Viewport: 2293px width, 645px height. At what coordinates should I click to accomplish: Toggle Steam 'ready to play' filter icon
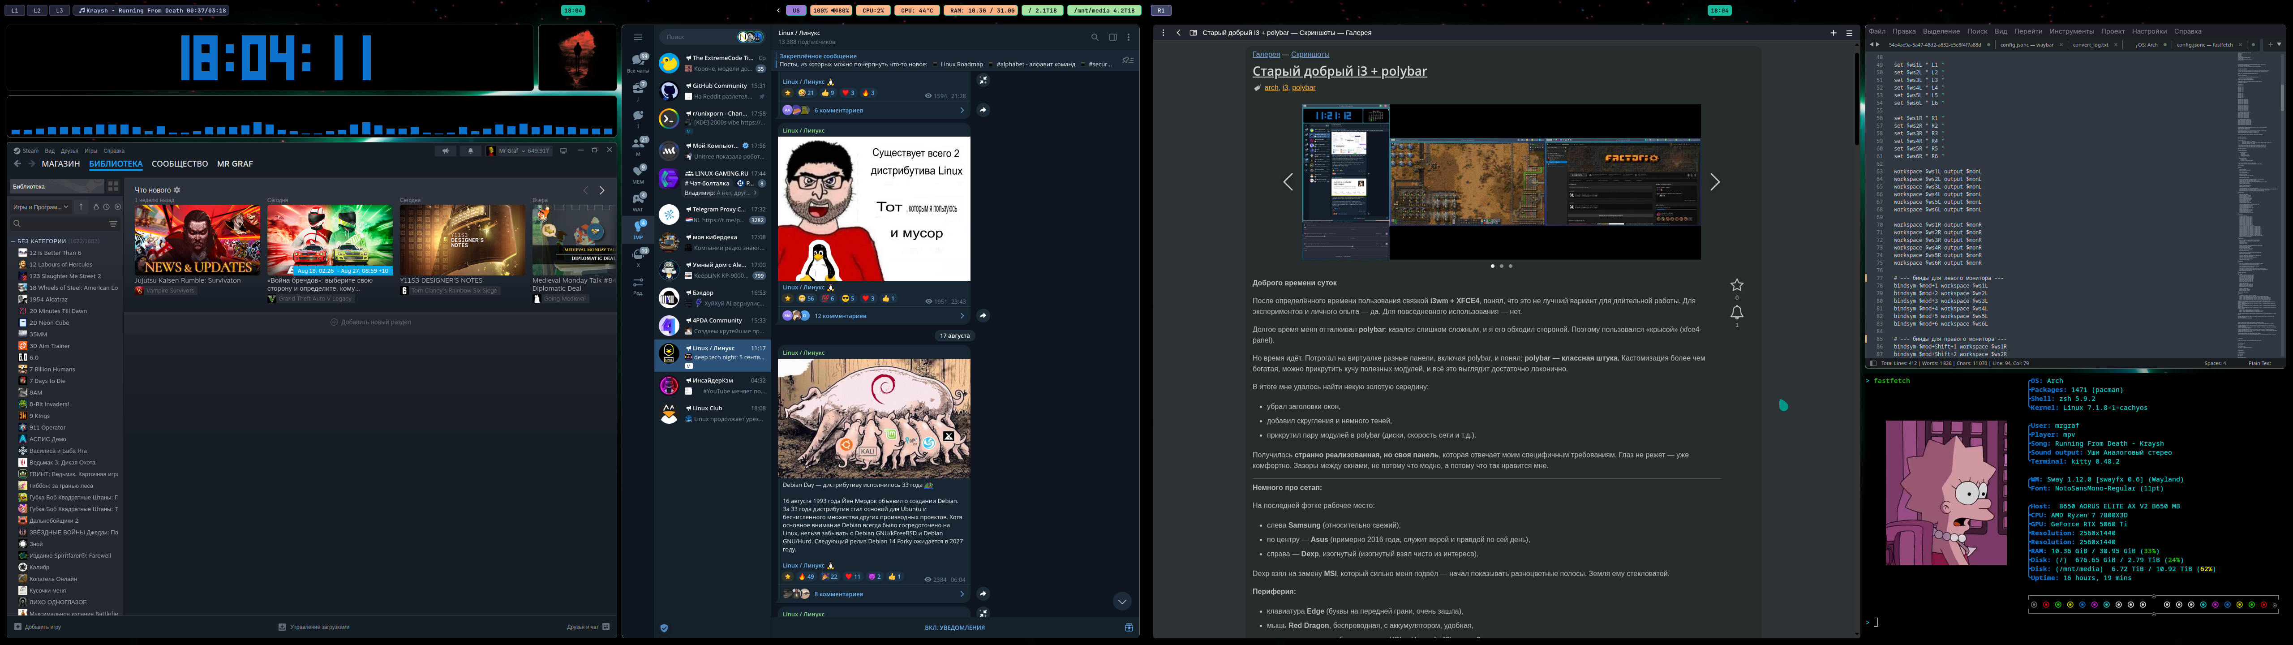pyautogui.click(x=117, y=206)
